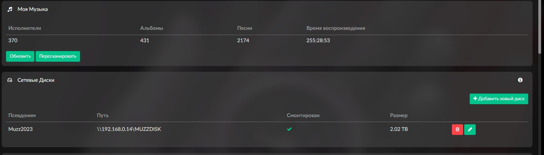The width and height of the screenshot is (544, 155).
Task: Edit the Muzz2023 drive with pencil icon
Action: [470, 129]
